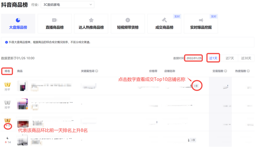Select the 近30天 time range
The width and height of the screenshot is (261, 147).
246,58
